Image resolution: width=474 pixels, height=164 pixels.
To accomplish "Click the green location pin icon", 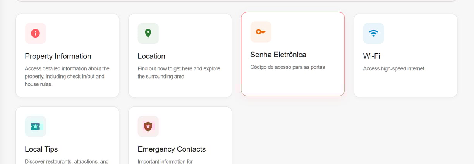I will (x=148, y=33).
